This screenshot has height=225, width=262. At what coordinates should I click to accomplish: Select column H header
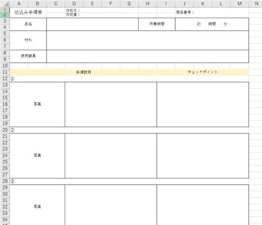(x=148, y=4)
